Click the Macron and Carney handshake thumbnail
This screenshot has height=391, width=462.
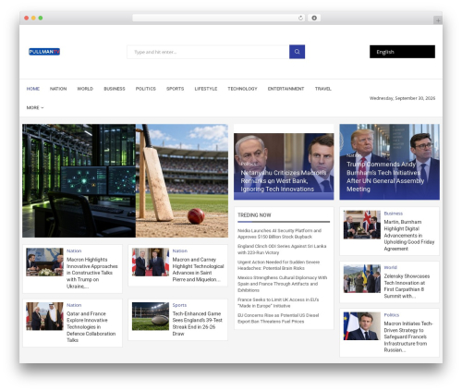[151, 262]
